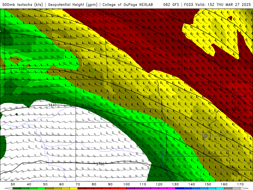Click the '500mb Isotachs (kts)' title text
Screen dimensions: 253x190
(22, 4)
